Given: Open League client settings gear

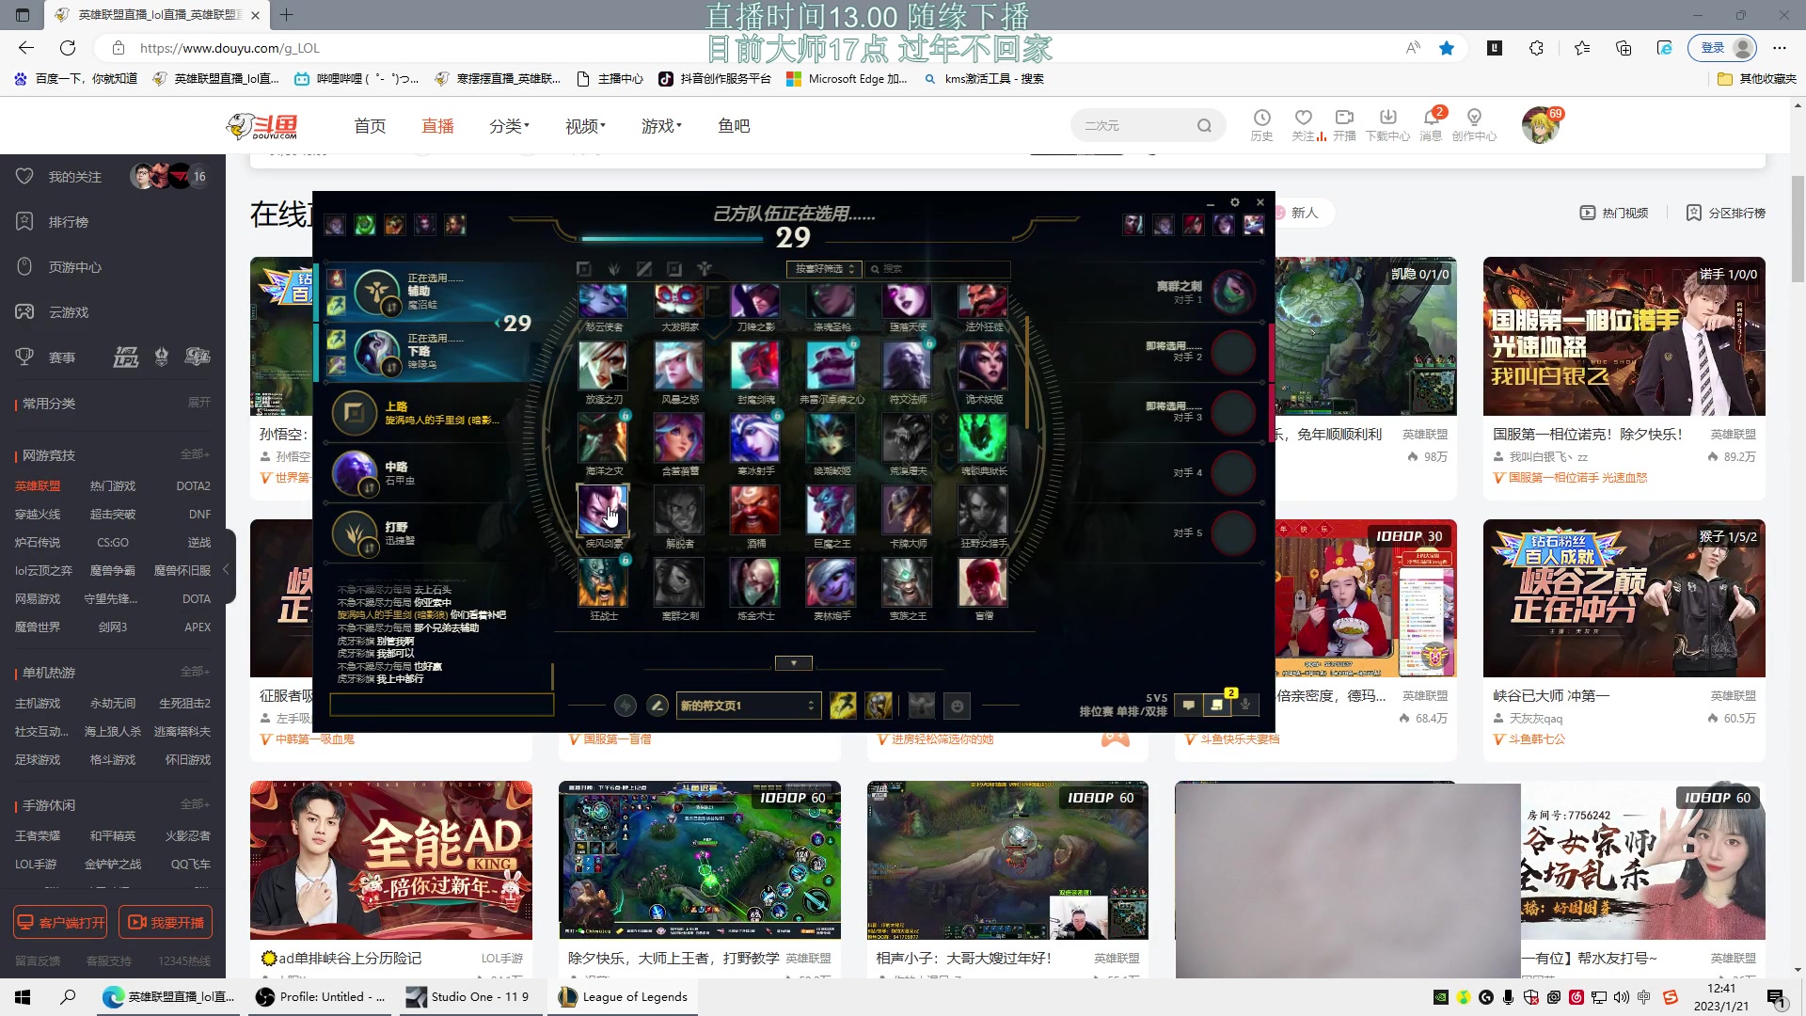Looking at the screenshot, I should click(x=1235, y=202).
